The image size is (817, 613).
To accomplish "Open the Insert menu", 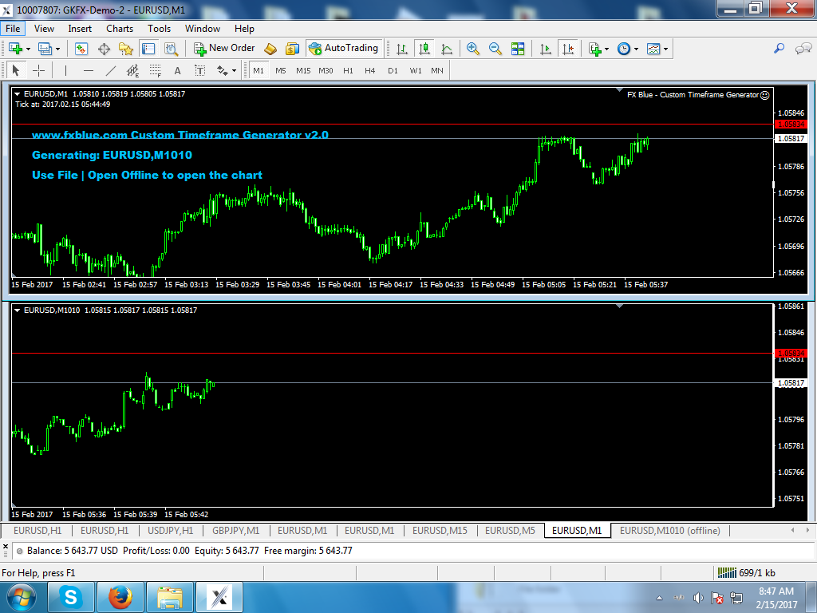I will [80, 29].
